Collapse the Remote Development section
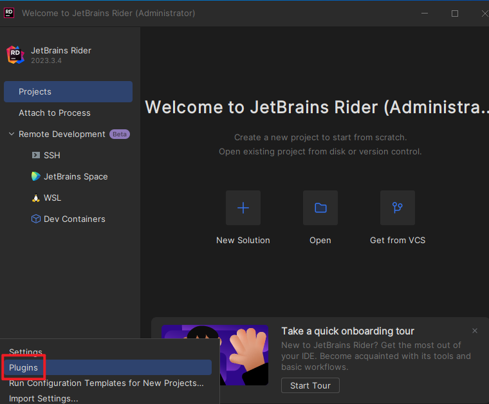 pos(12,134)
